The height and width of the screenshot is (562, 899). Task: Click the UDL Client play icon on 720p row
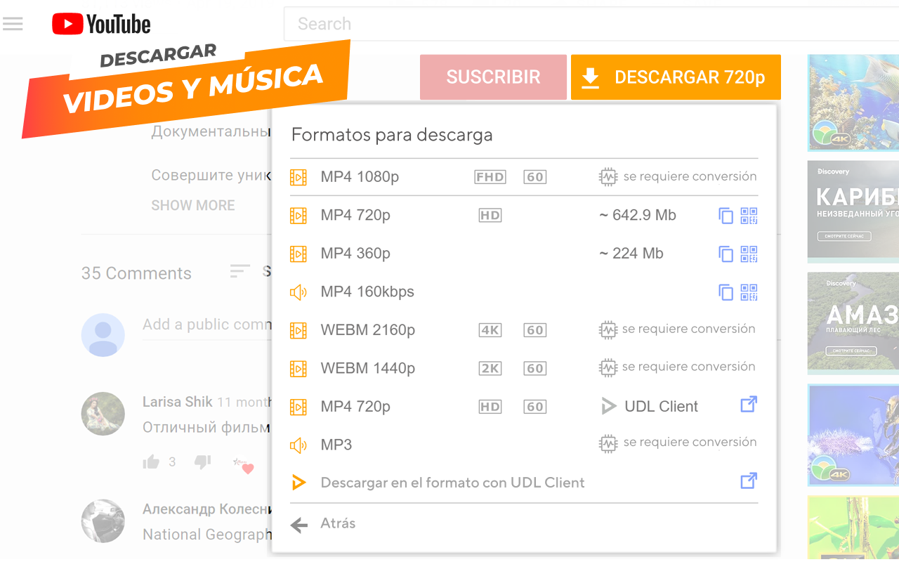pos(608,406)
